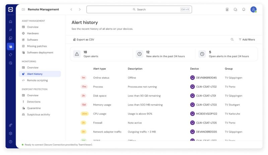Open the diamond tag icon in rail

(10, 55)
